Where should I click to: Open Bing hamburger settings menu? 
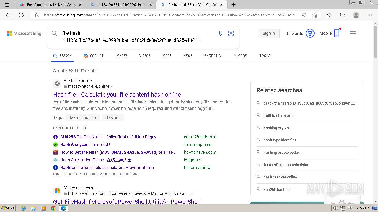(352, 33)
